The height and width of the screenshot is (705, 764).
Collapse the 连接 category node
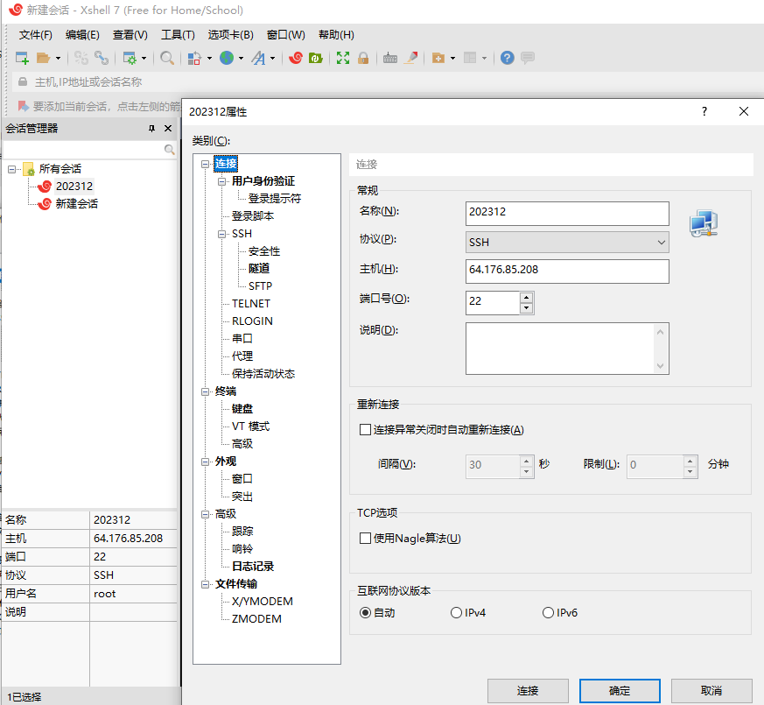tap(206, 165)
